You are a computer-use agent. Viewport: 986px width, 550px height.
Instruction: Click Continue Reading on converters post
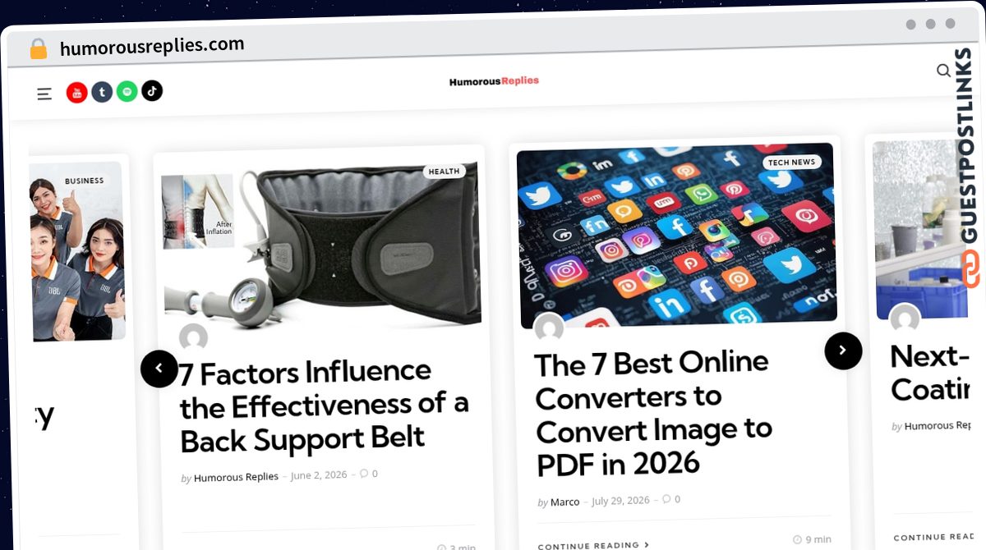pos(593,544)
